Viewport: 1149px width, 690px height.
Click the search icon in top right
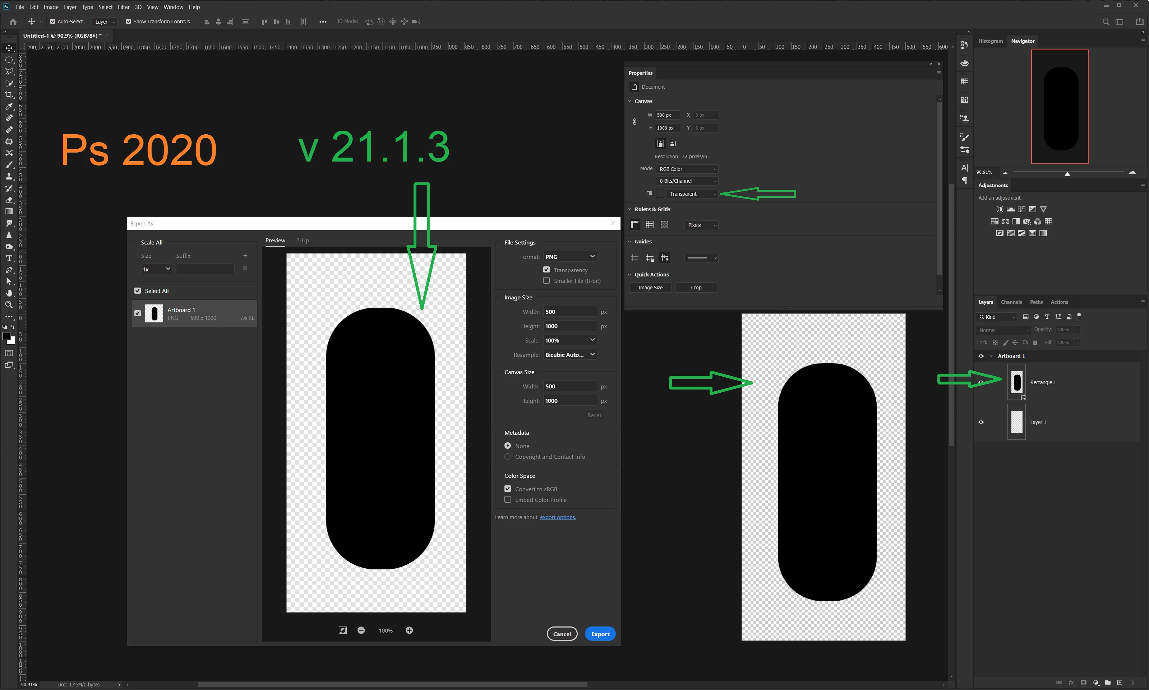point(1106,22)
